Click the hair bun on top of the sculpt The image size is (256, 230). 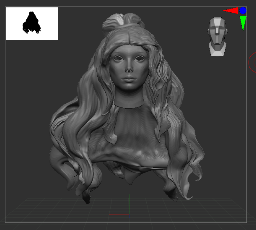coord(123,22)
